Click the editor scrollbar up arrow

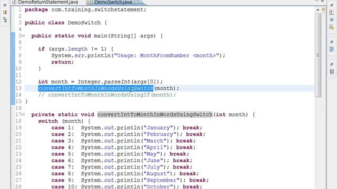pyautogui.click(x=318, y=9)
